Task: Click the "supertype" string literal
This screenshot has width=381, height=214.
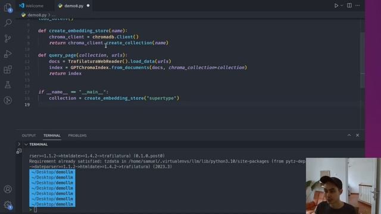Action: point(161,98)
